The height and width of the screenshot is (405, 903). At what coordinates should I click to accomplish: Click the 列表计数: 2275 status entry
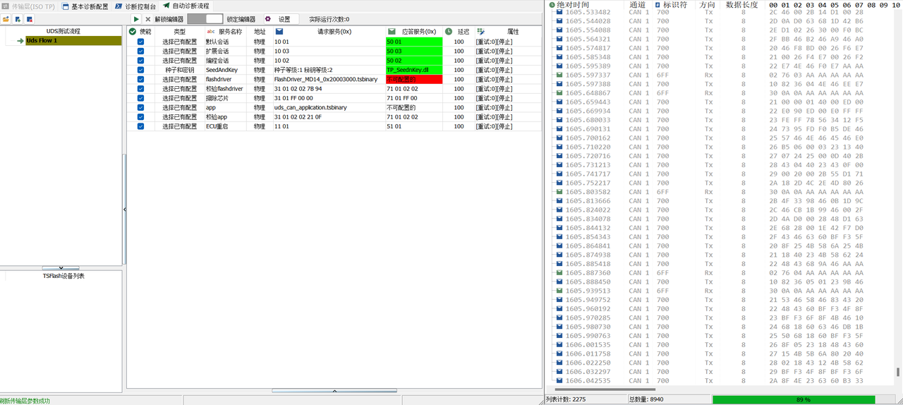click(586, 399)
